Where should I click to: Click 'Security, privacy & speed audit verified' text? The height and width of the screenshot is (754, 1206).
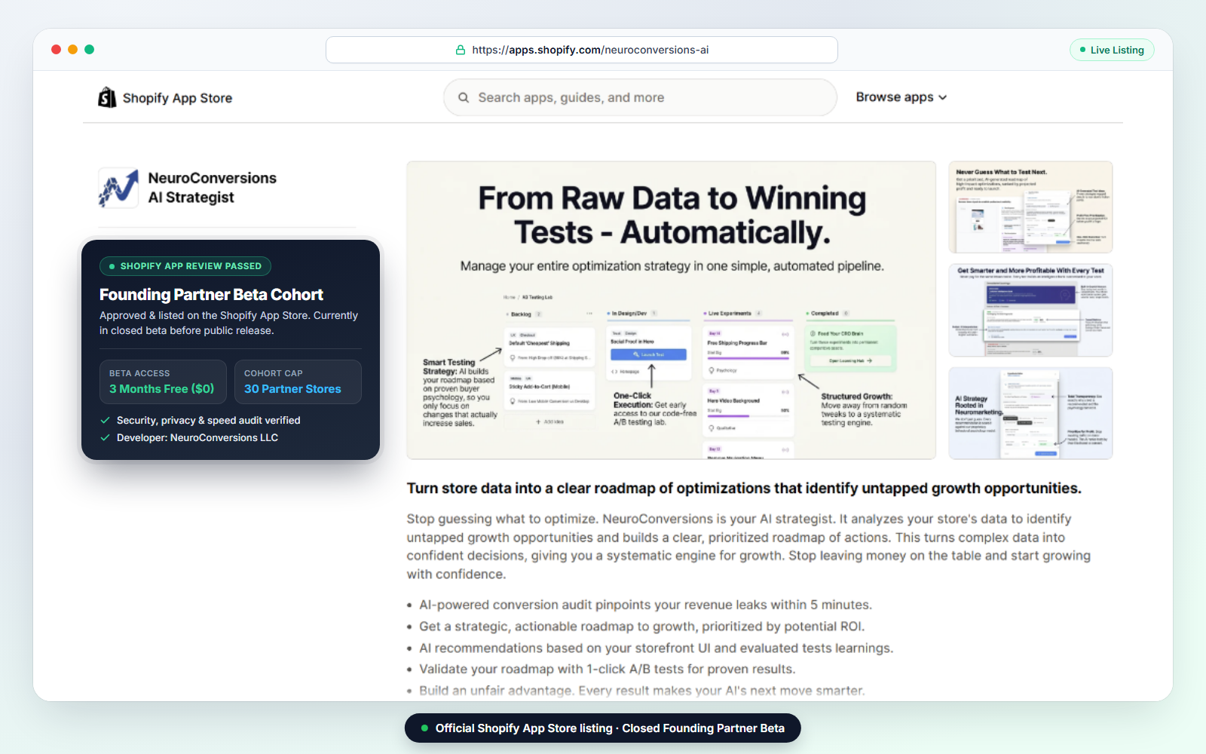(208, 420)
